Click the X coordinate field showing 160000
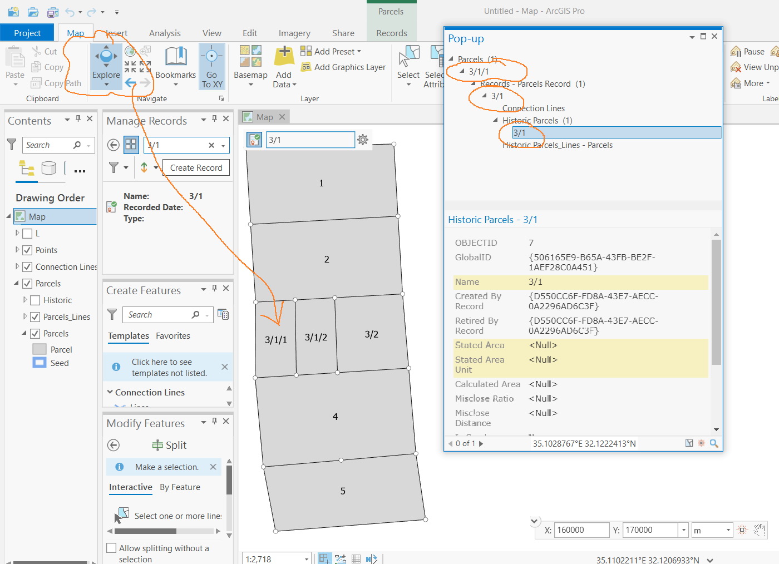The width and height of the screenshot is (779, 564). 581,530
